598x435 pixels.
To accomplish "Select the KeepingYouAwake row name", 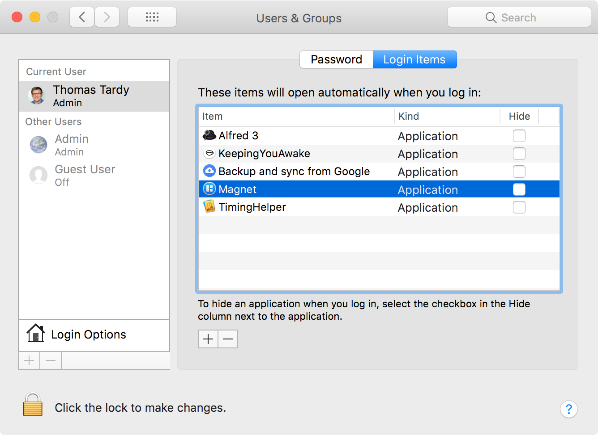I will (264, 153).
